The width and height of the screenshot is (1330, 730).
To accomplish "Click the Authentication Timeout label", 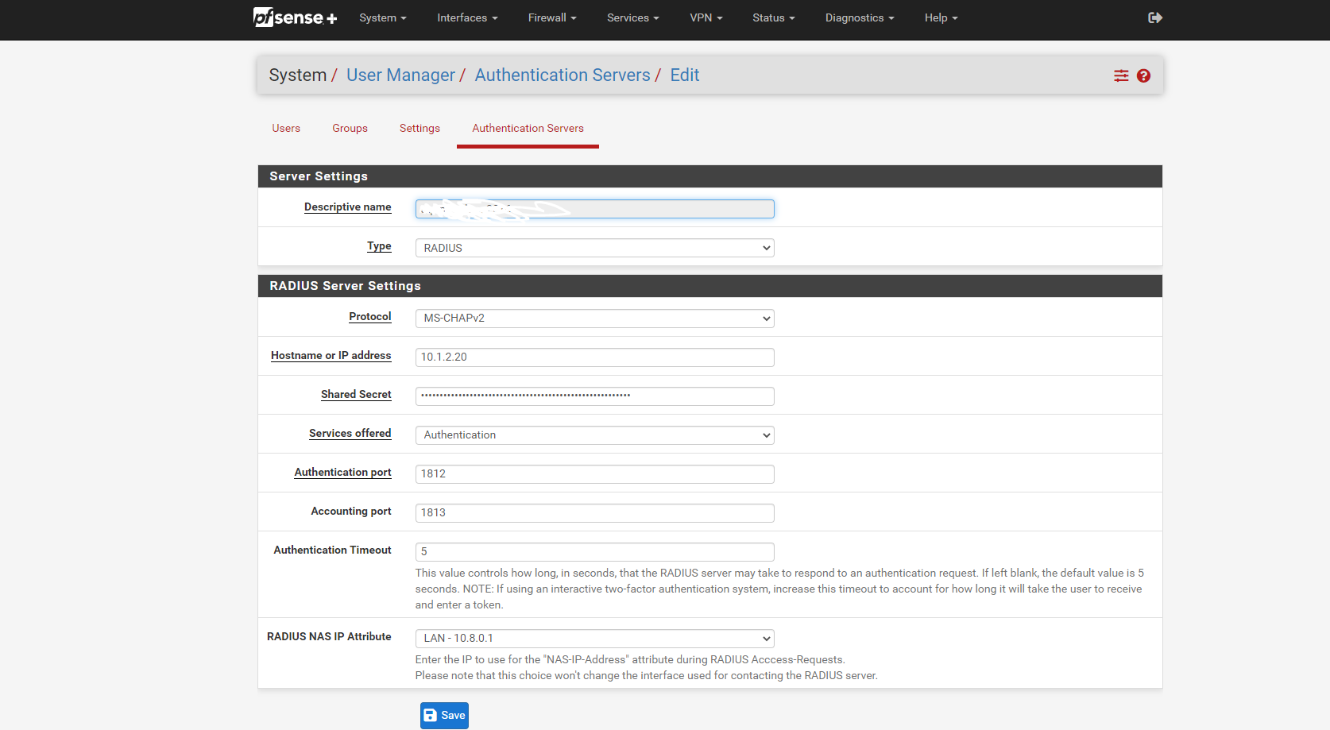I will [x=332, y=550].
